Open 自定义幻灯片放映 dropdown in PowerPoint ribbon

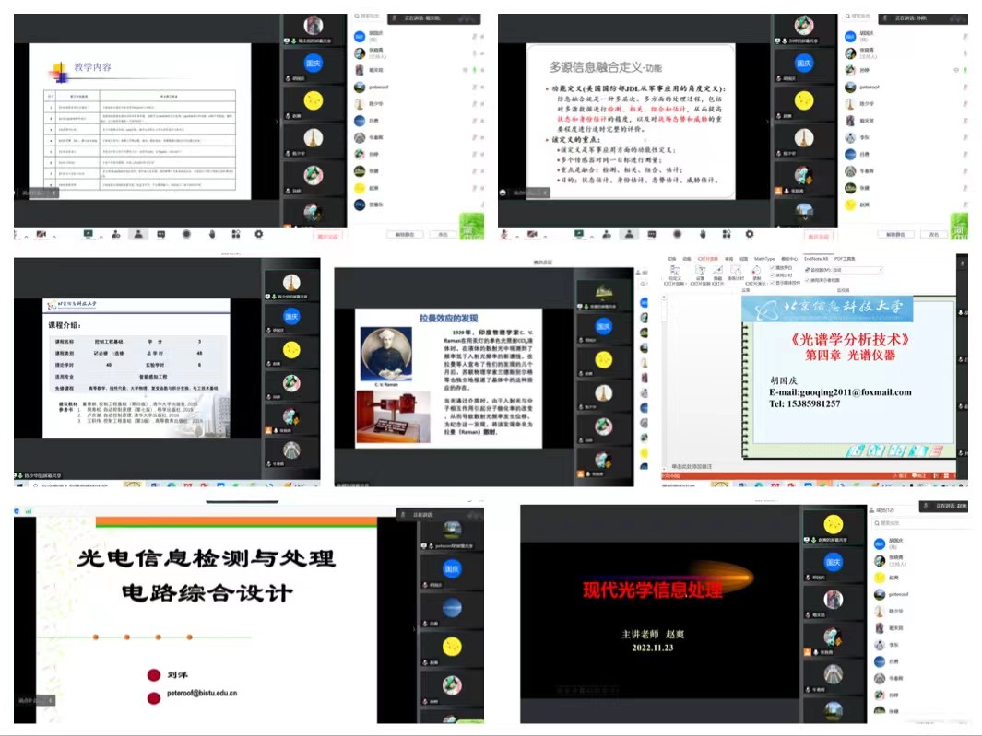(675, 275)
